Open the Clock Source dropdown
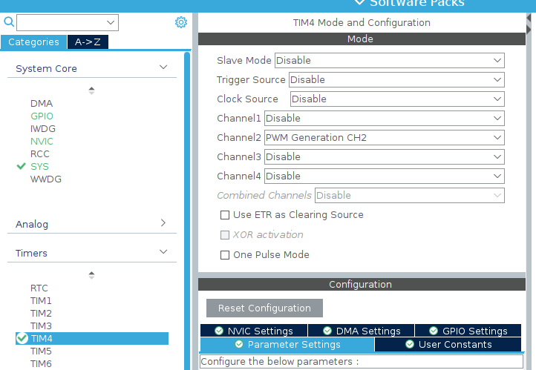 [397, 99]
